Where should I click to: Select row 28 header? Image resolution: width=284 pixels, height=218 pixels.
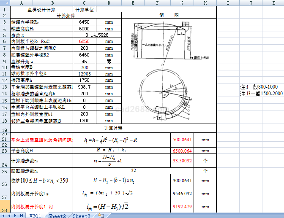pos(4,207)
